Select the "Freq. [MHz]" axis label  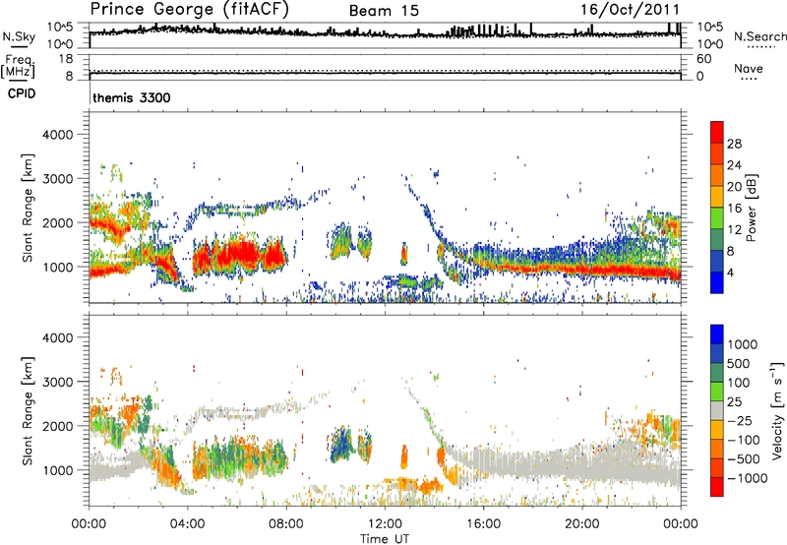[x=18, y=66]
